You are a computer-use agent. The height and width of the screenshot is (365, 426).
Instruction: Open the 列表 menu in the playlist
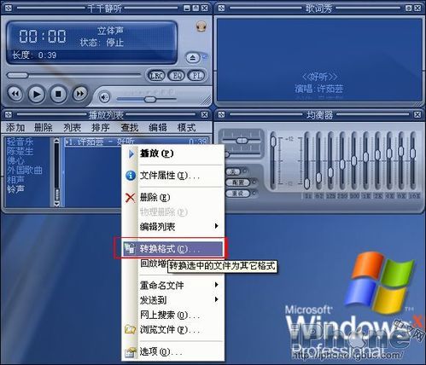click(x=72, y=128)
